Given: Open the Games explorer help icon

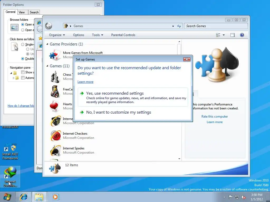Looking at the screenshot, I should [242, 35].
